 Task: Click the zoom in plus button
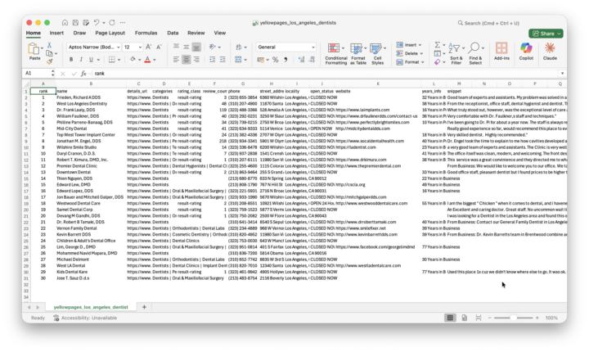(x=537, y=318)
